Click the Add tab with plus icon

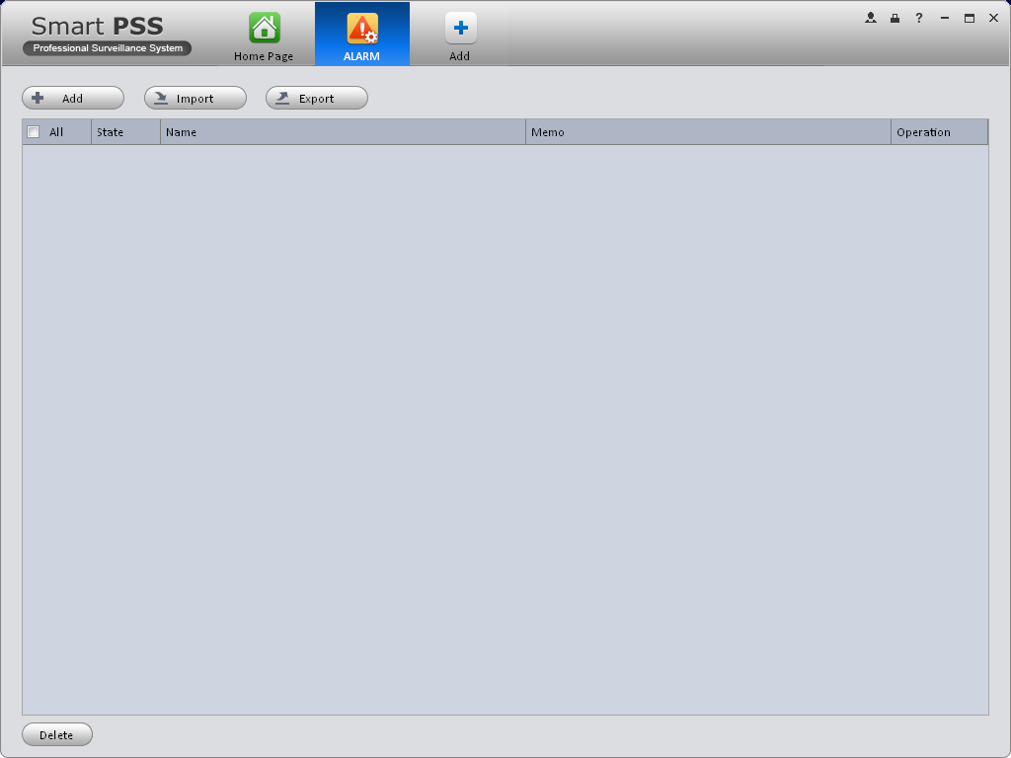point(460,35)
